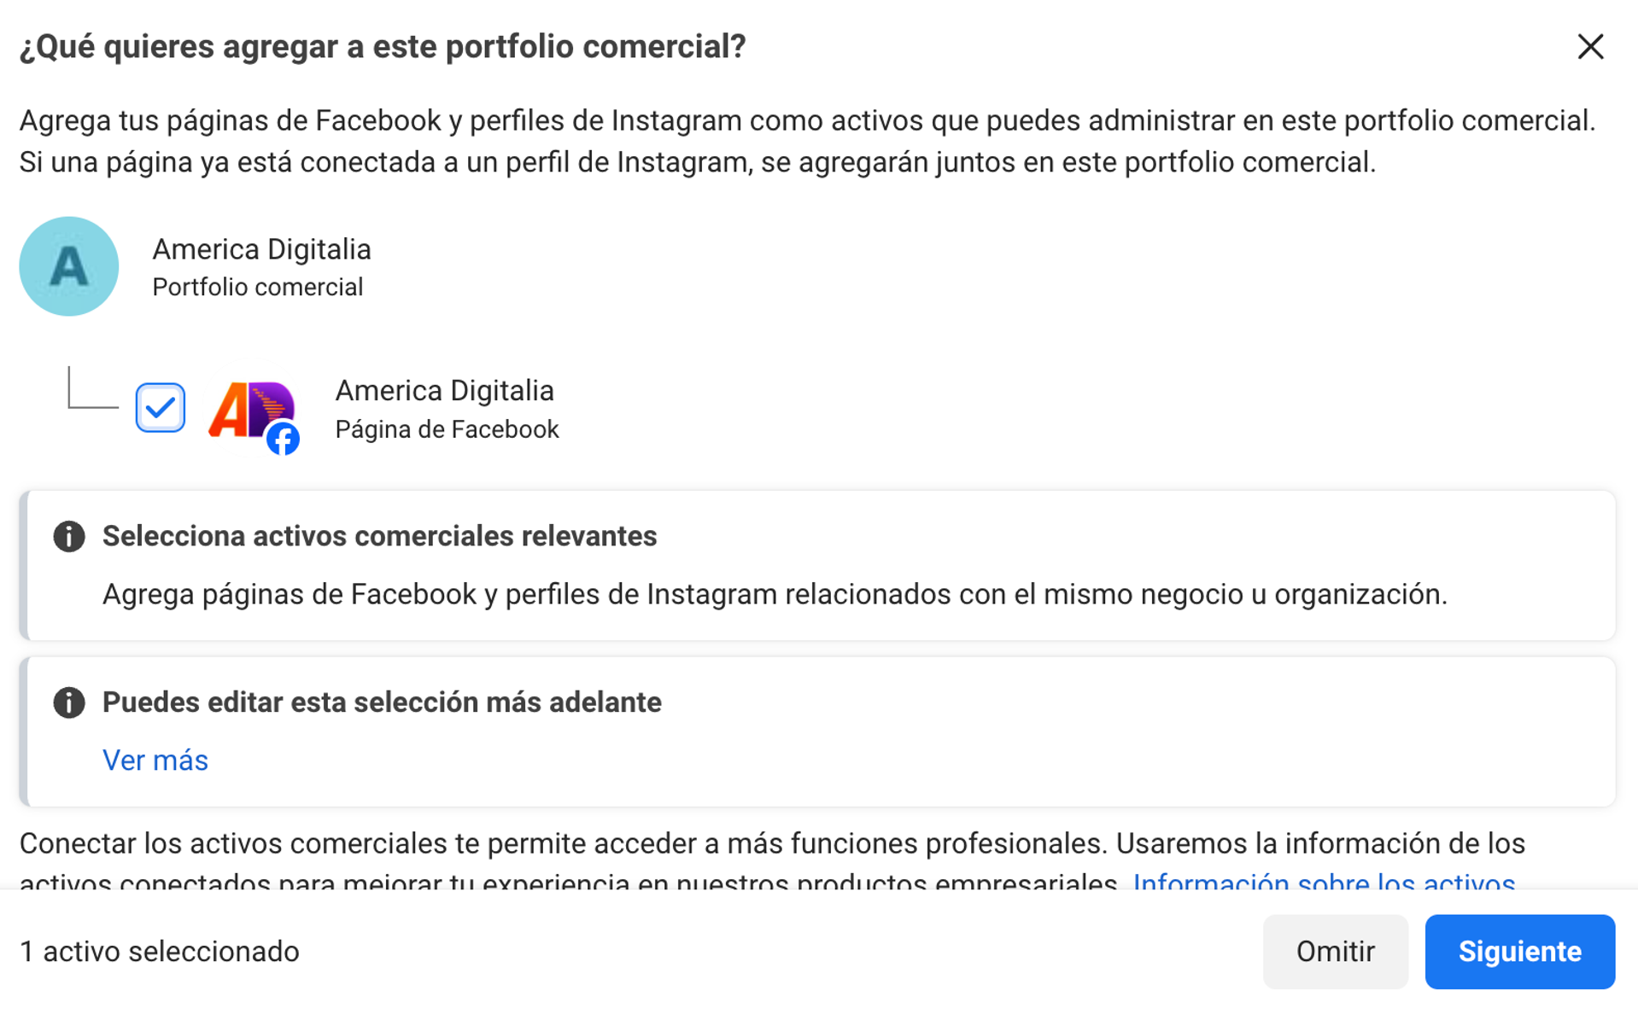Click the dialog title ¿Qué quieres agregar
Screen dimensions: 1638x1020
383,47
